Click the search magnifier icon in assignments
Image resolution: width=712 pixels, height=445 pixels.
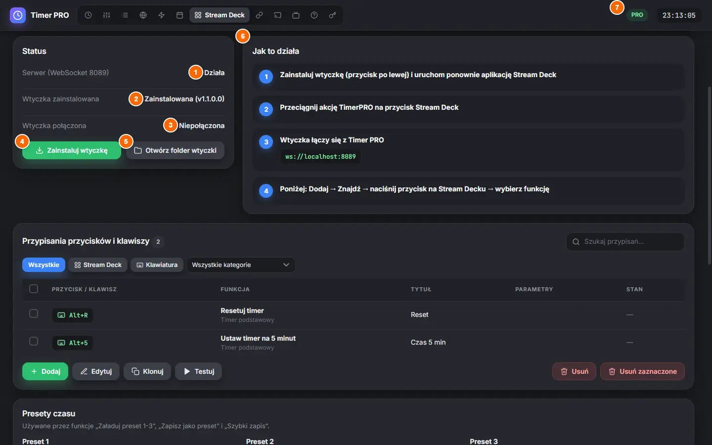point(576,242)
